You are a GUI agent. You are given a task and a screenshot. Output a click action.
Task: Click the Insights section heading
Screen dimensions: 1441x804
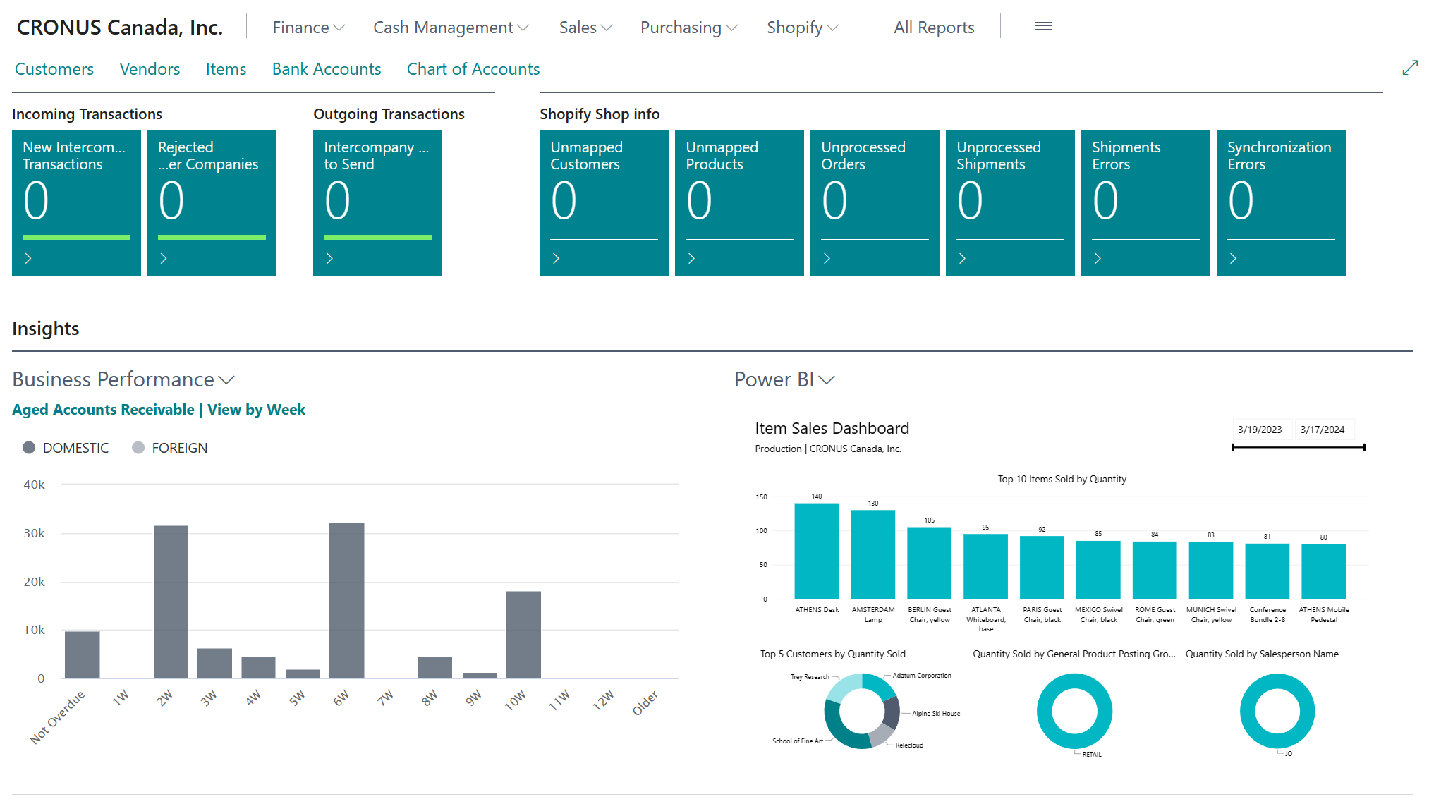click(46, 329)
